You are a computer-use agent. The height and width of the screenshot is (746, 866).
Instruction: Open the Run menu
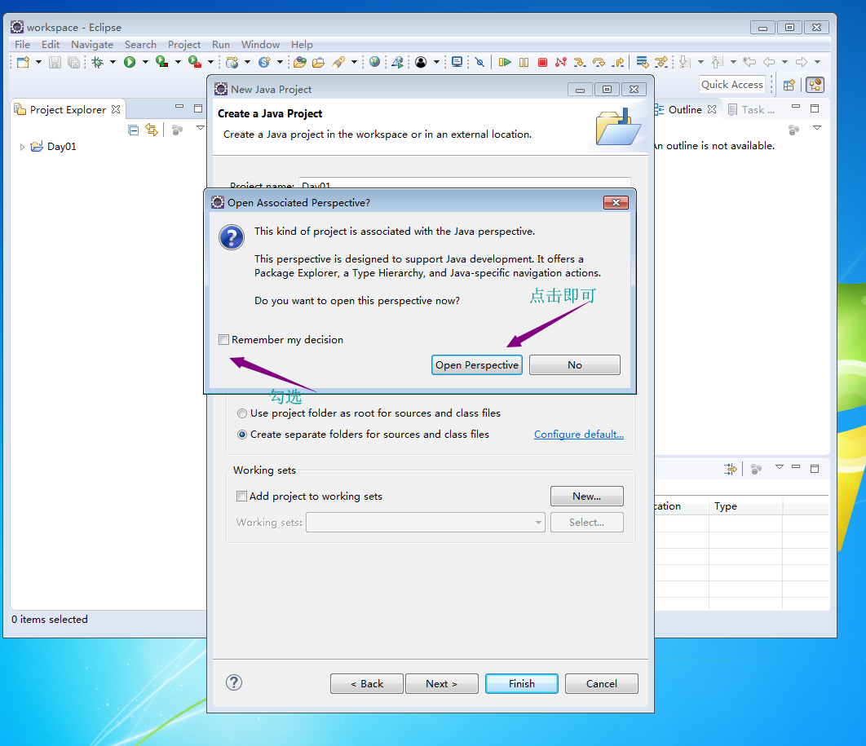(221, 45)
